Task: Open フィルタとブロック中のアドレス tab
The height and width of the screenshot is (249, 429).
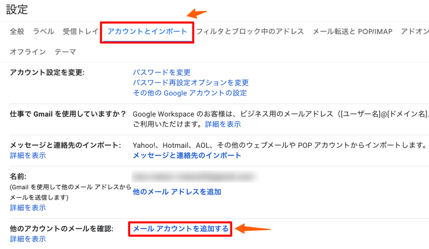Action: [x=250, y=31]
